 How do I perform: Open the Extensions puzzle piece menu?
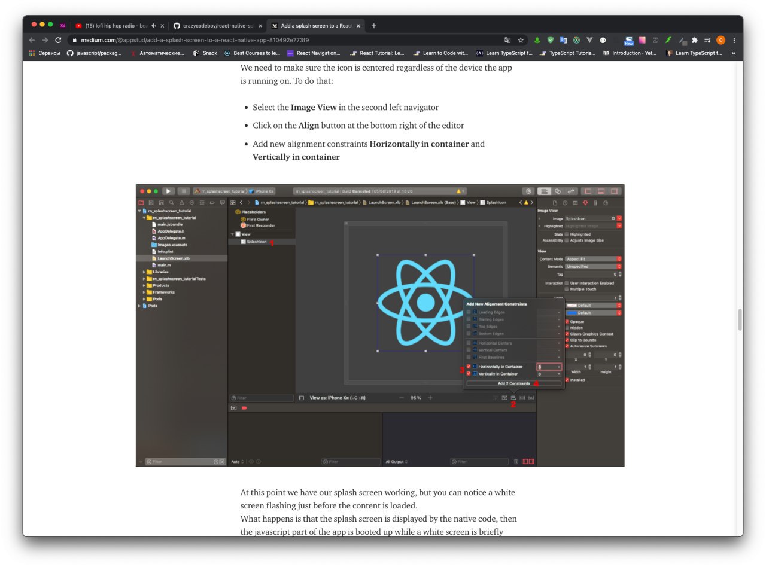(694, 40)
